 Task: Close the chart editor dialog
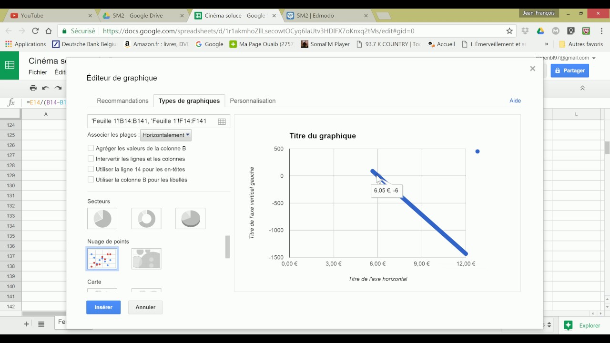[533, 69]
